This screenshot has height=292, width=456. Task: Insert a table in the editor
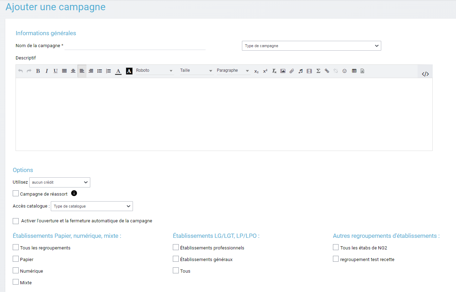pyautogui.click(x=354, y=71)
